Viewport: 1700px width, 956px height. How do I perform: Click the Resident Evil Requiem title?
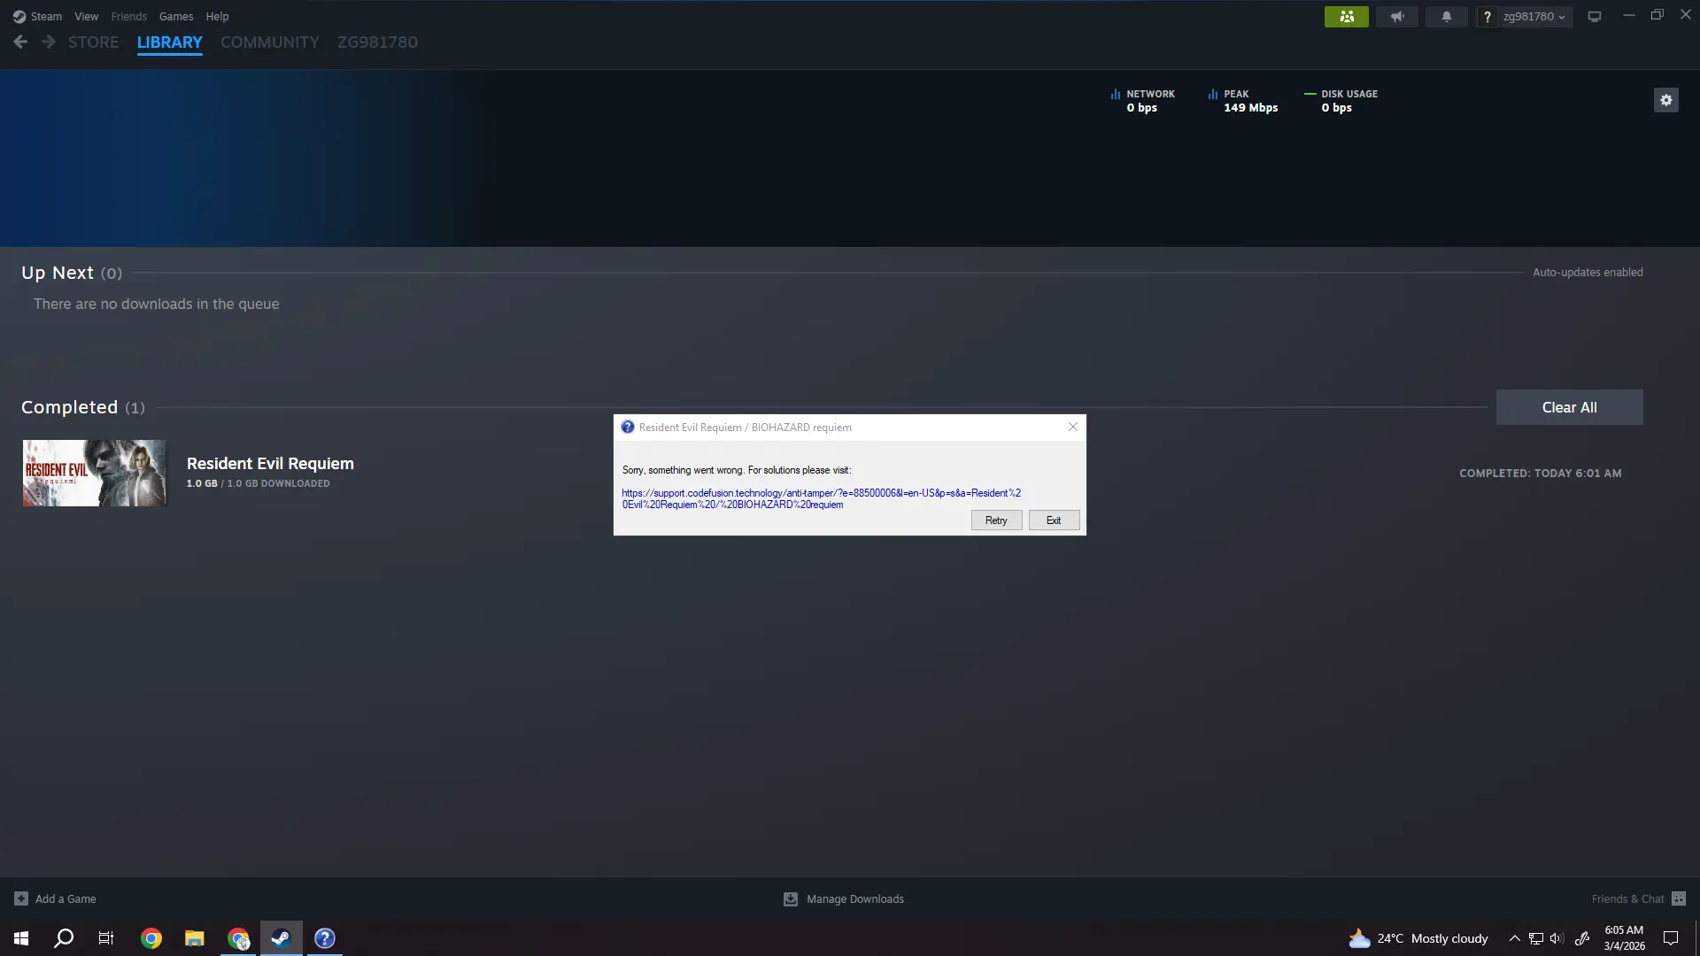pos(270,463)
